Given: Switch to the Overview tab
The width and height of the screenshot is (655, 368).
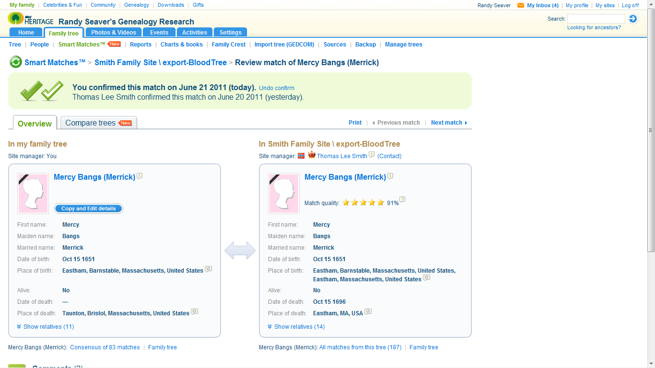Looking at the screenshot, I should (35, 123).
